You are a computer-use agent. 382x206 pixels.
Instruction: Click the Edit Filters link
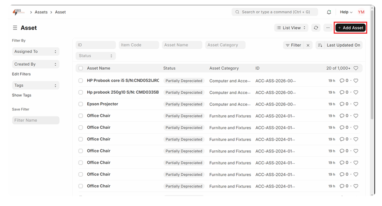pos(21,74)
